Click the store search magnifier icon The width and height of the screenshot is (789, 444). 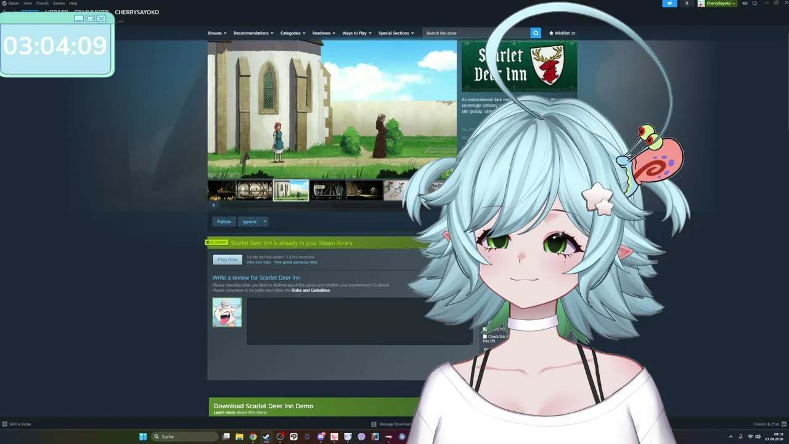click(x=536, y=33)
